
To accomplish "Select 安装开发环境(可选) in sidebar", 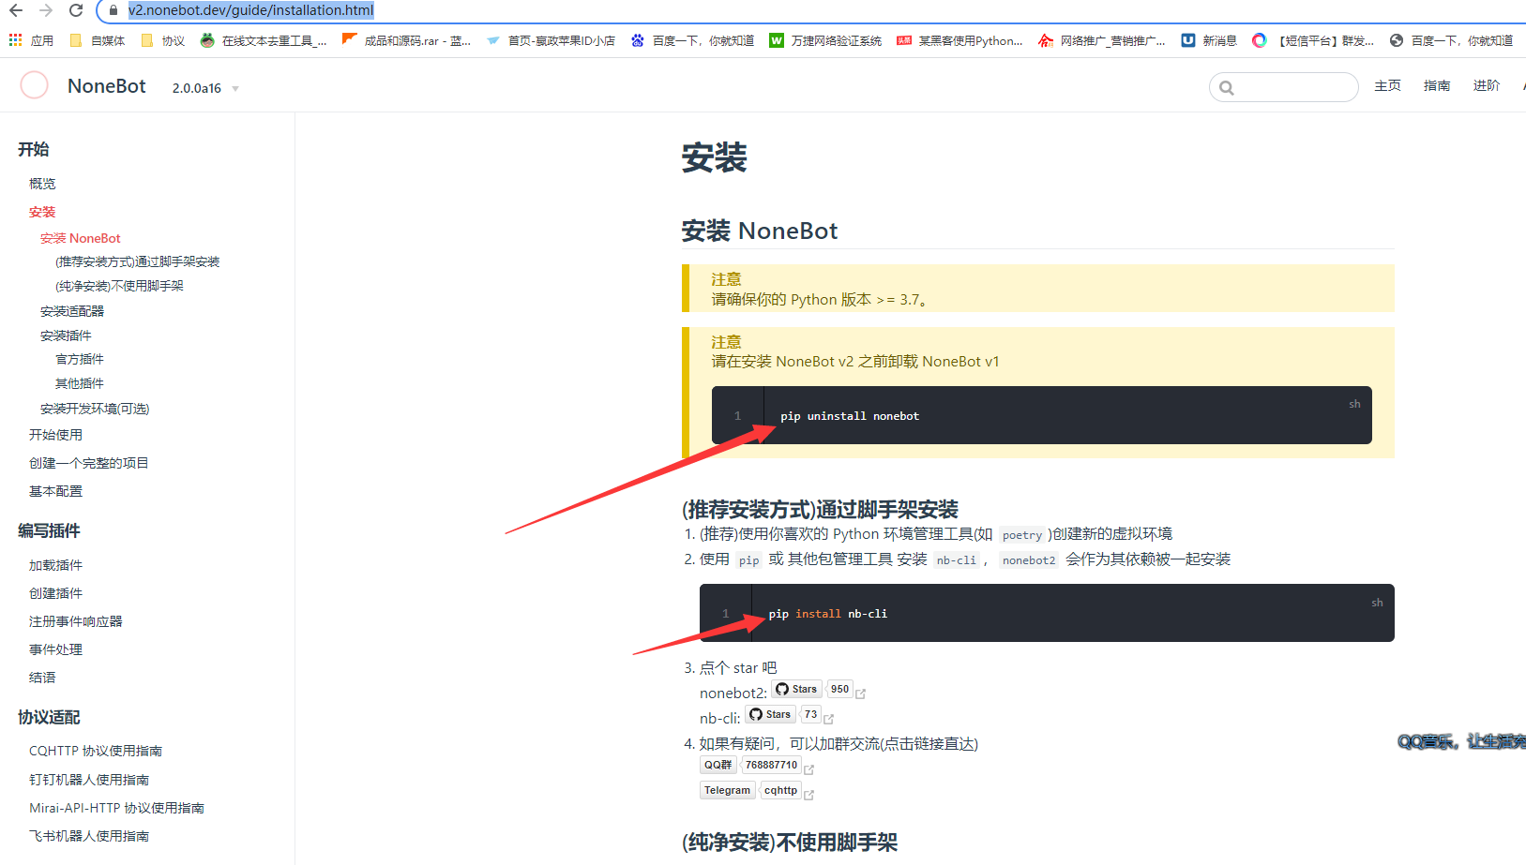I will 95,409.
